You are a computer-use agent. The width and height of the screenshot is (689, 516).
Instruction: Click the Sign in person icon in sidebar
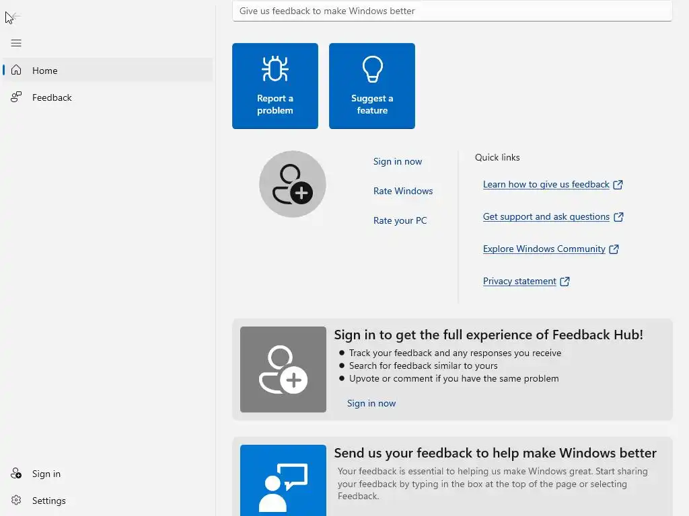16,474
